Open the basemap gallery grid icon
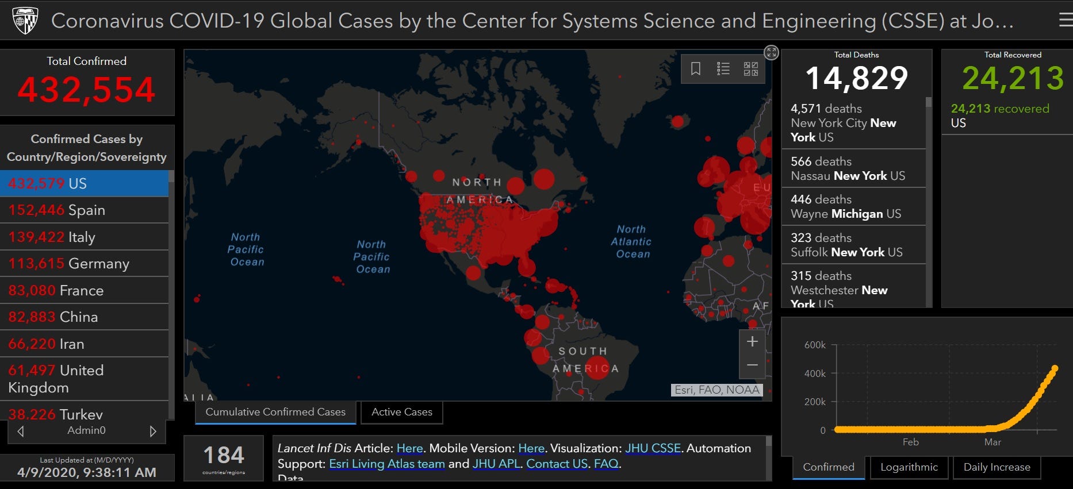 [751, 69]
